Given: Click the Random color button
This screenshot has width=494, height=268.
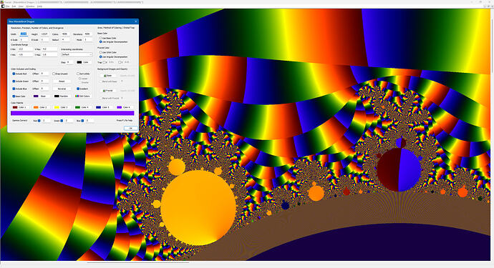Looking at the screenshot, I should pyautogui.click(x=62, y=96).
